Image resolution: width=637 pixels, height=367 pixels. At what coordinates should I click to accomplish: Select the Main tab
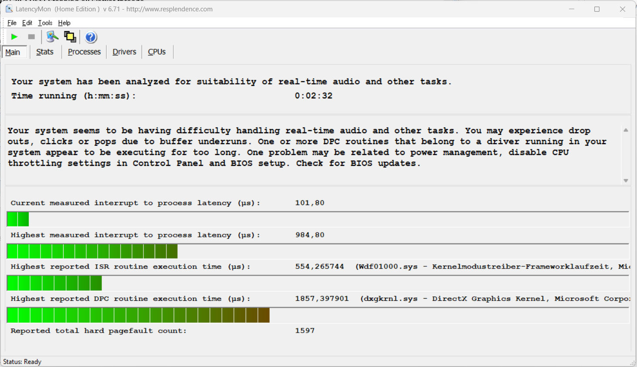click(x=13, y=52)
